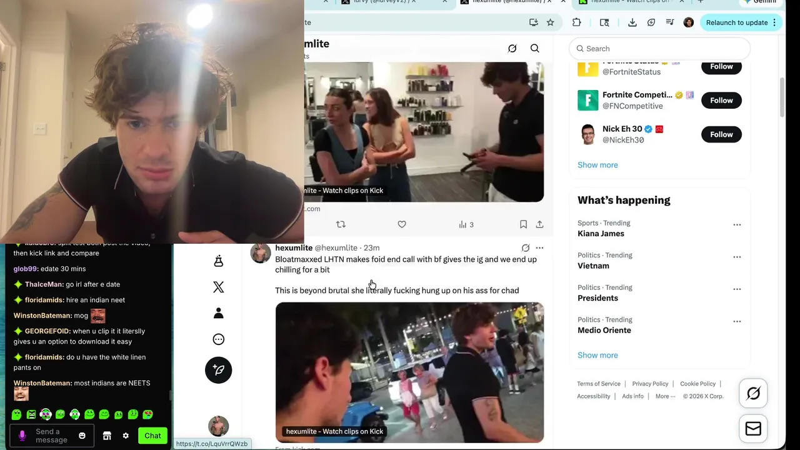The image size is (800, 450).
Task: Open more options for the Vietnam trend
Action: pos(737,257)
